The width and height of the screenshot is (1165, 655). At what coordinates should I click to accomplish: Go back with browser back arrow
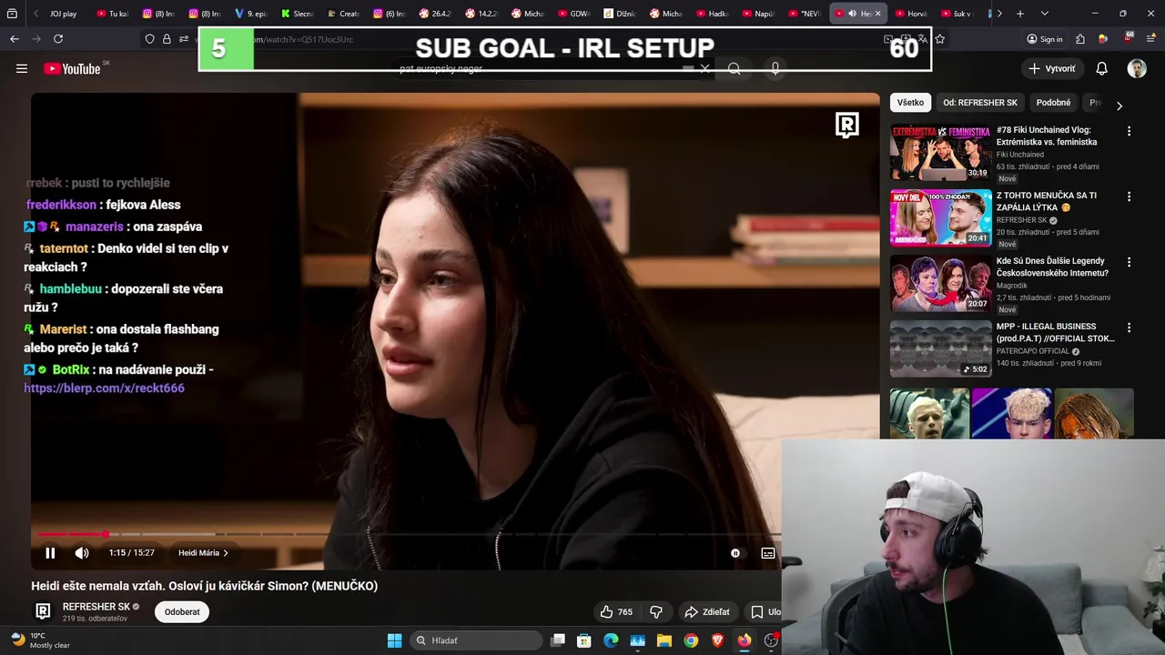tap(14, 39)
